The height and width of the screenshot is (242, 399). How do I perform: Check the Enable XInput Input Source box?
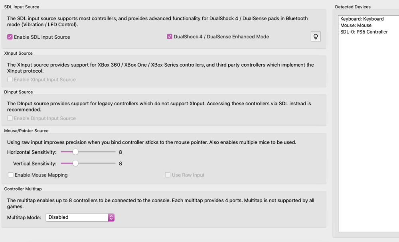[x=10, y=80]
